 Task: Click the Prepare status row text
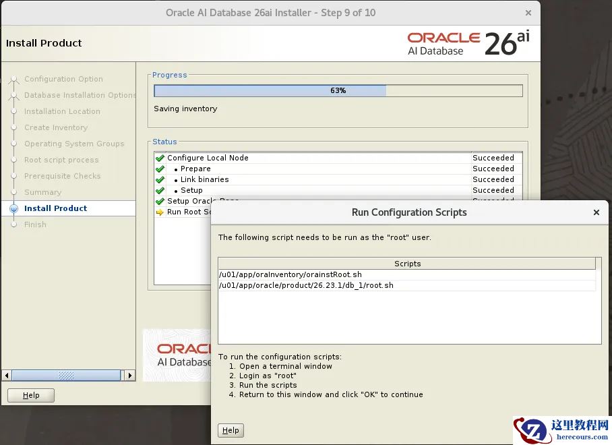click(x=195, y=169)
